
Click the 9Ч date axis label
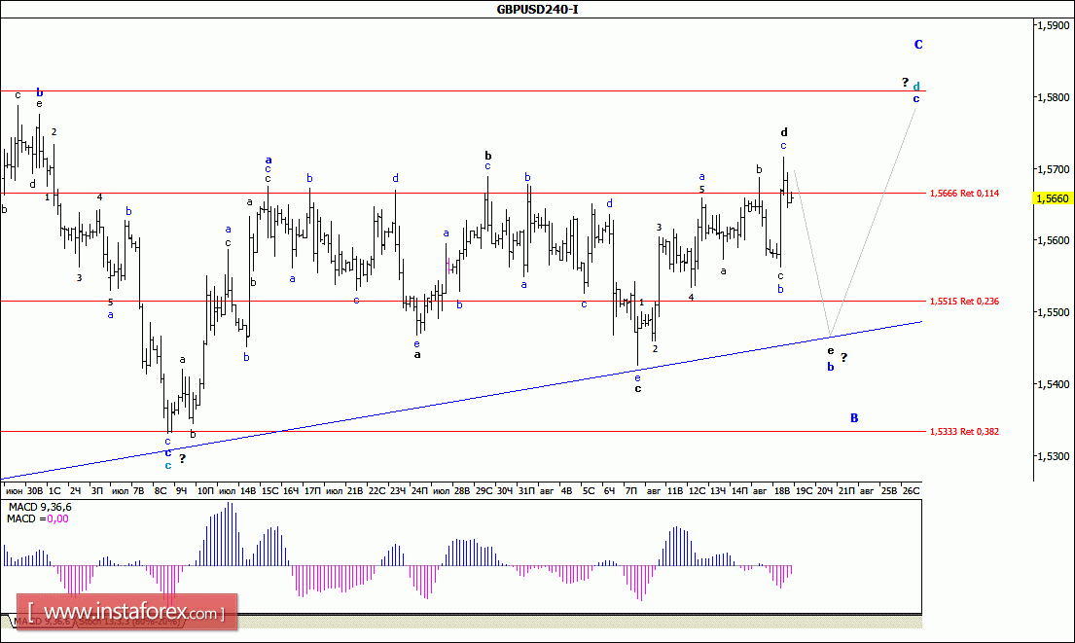(181, 491)
